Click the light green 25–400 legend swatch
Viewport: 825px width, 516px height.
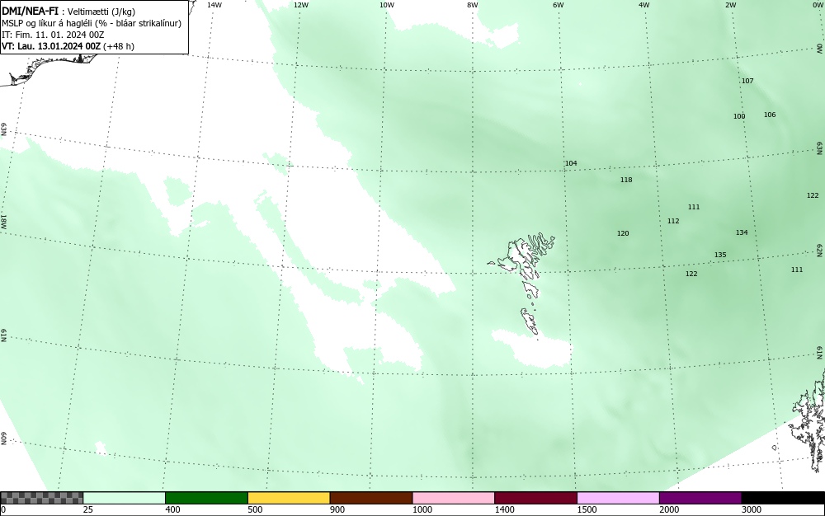125,498
